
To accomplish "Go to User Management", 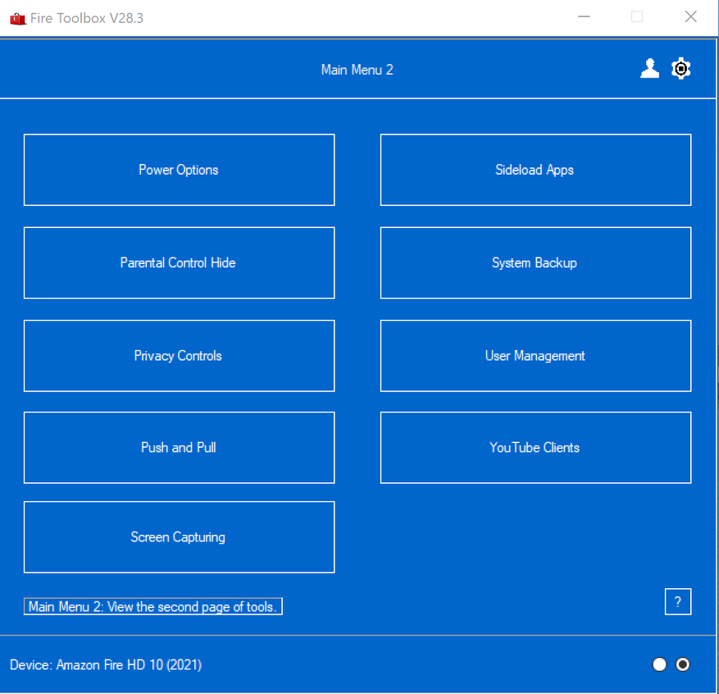I will coord(535,356).
